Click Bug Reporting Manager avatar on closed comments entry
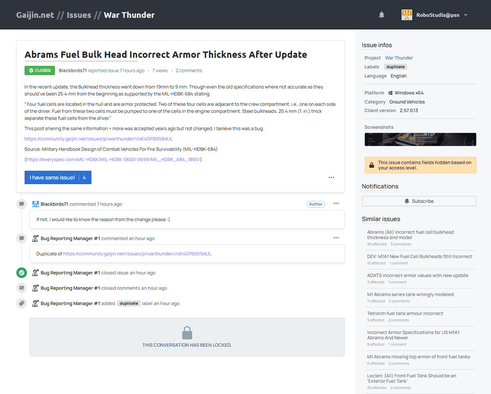This screenshot has width=491, height=394. (35, 288)
